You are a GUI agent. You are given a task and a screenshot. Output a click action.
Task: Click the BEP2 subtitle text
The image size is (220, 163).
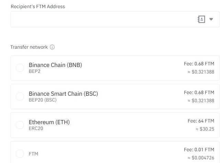(34, 71)
